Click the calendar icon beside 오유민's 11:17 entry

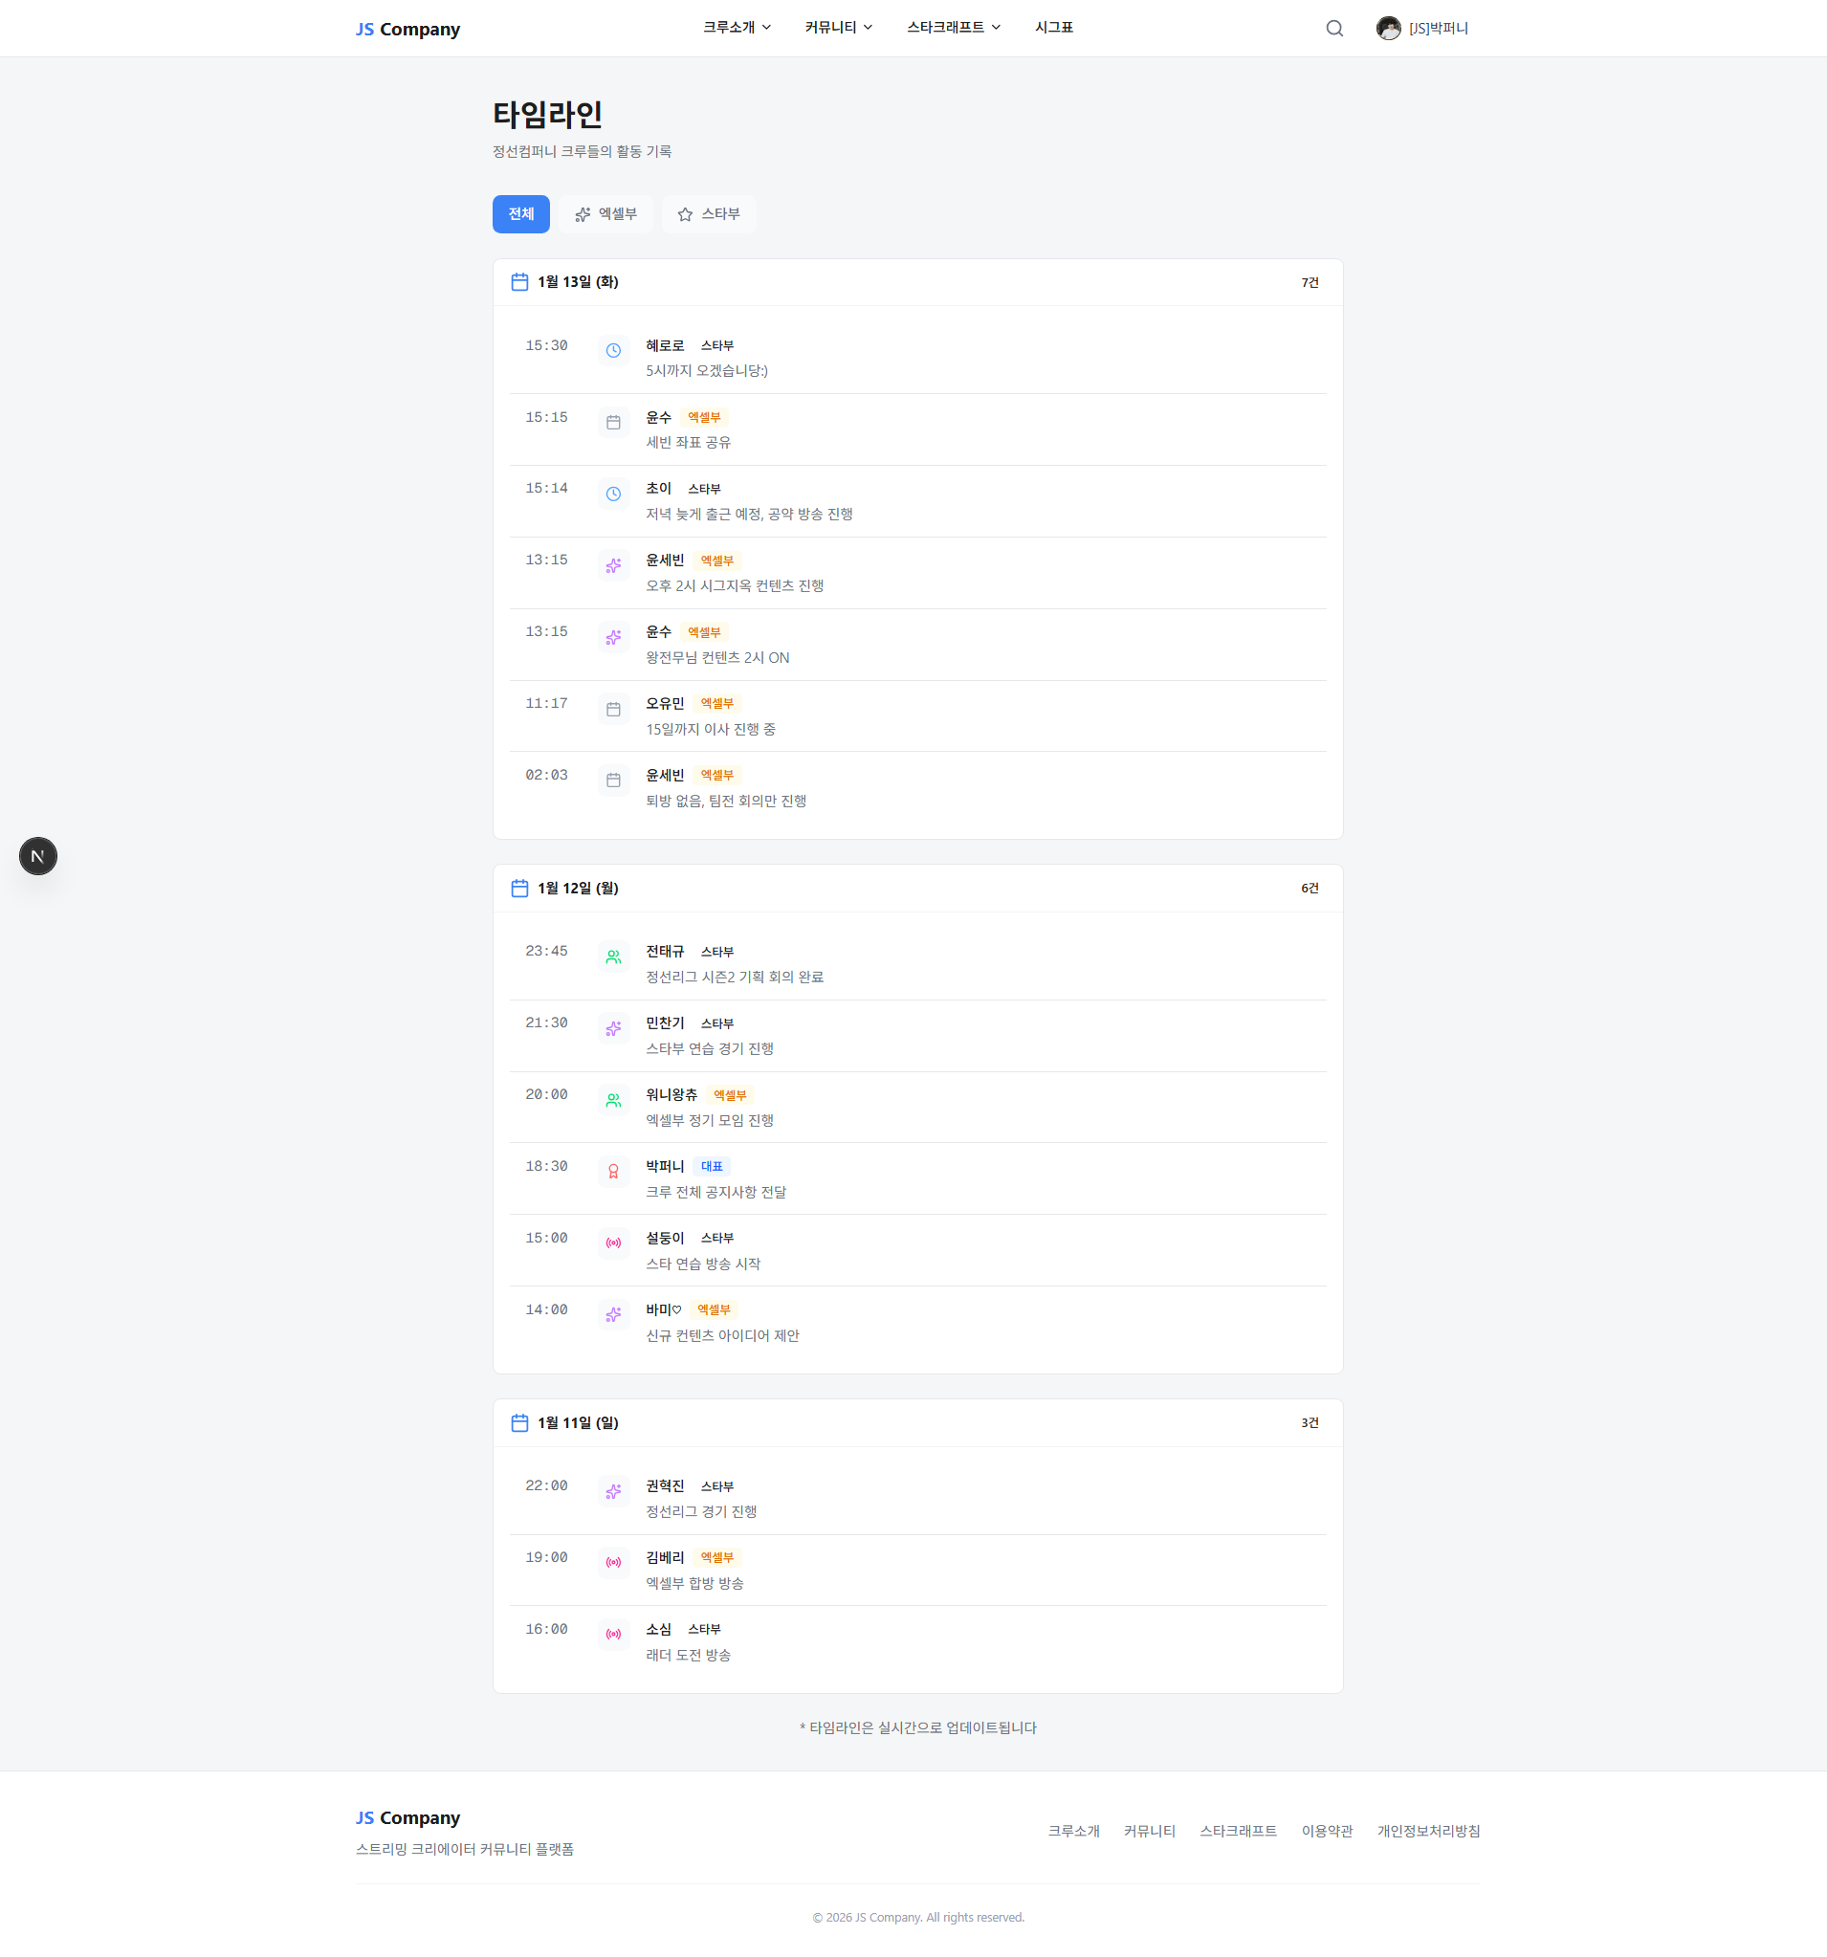(x=613, y=709)
